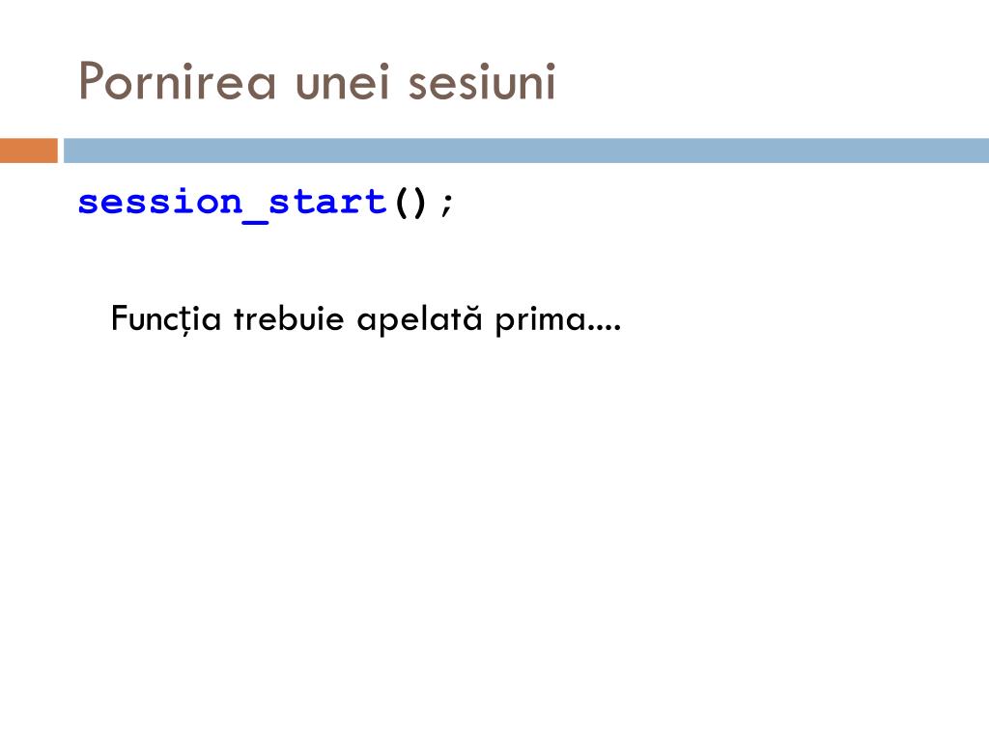
Task: Click the semicolon ending the code line
Action: point(446,205)
